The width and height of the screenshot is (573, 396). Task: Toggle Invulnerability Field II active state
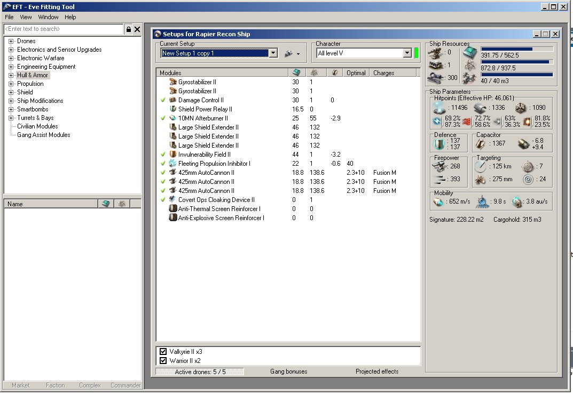[x=163, y=154]
